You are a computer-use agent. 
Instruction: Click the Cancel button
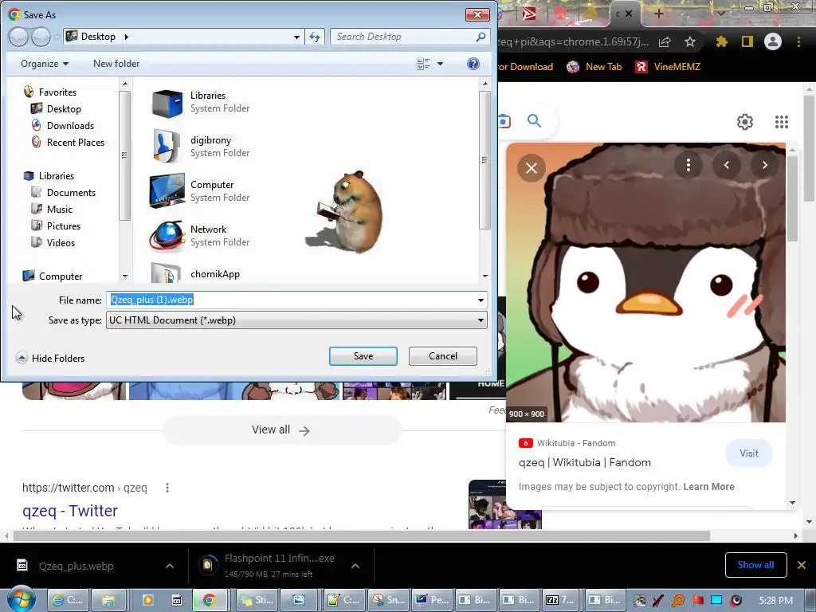pyautogui.click(x=443, y=356)
